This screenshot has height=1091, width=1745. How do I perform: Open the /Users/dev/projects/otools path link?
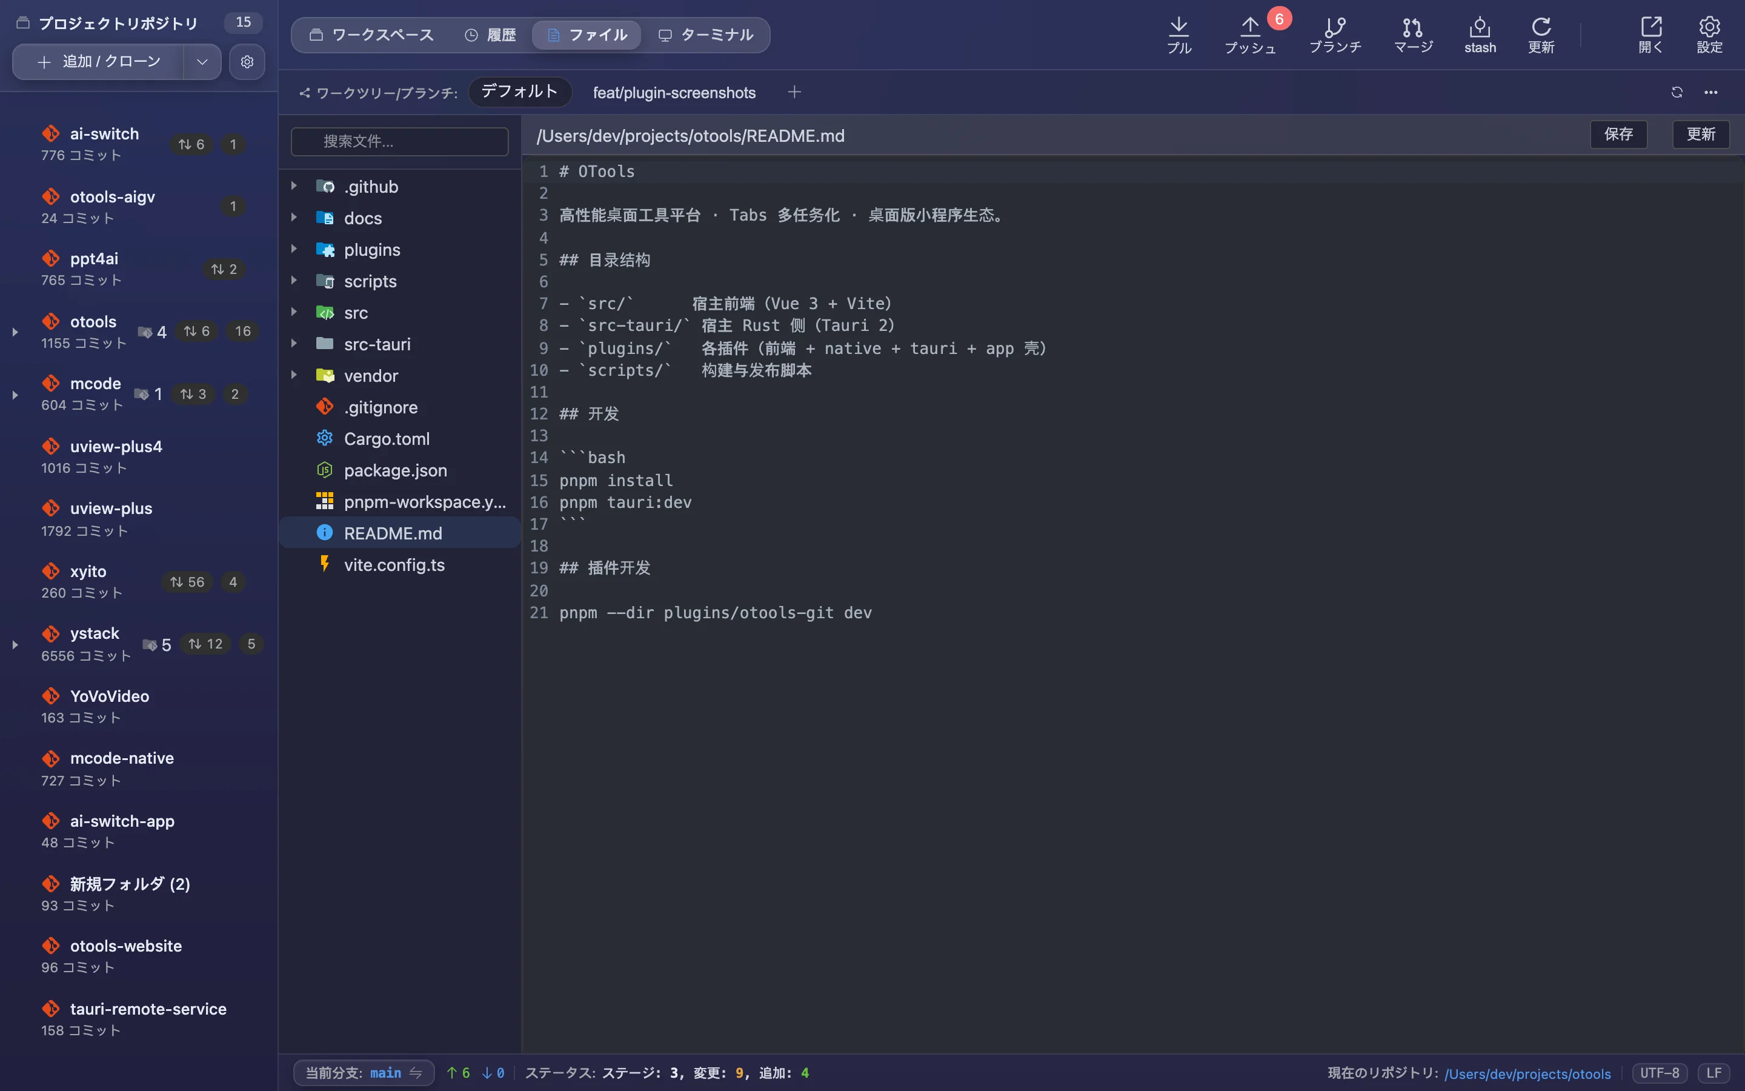(1527, 1073)
